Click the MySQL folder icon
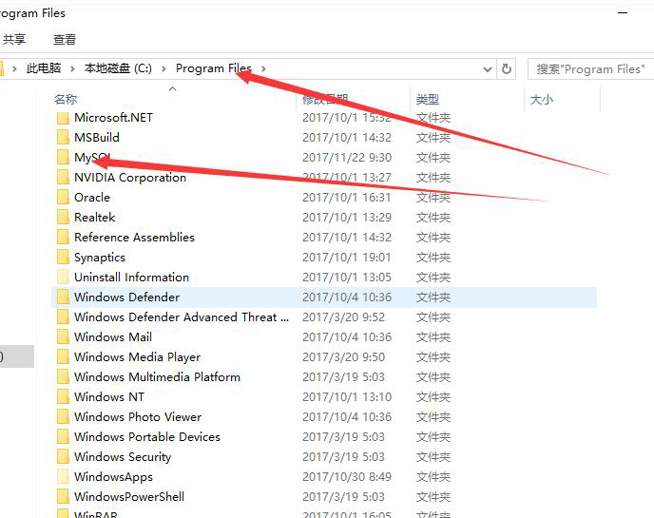 [63, 158]
